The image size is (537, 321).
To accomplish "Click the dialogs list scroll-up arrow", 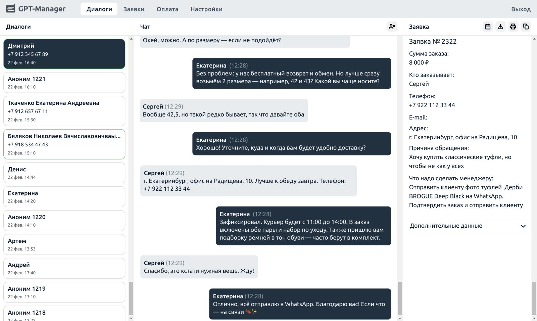I will 131,39.
